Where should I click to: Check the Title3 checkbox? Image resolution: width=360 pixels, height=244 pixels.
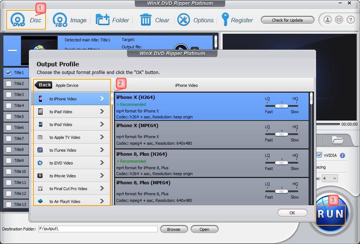click(x=9, y=95)
